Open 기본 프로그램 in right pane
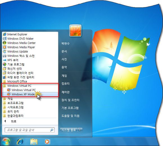163x146 pixels. tap(70, 108)
